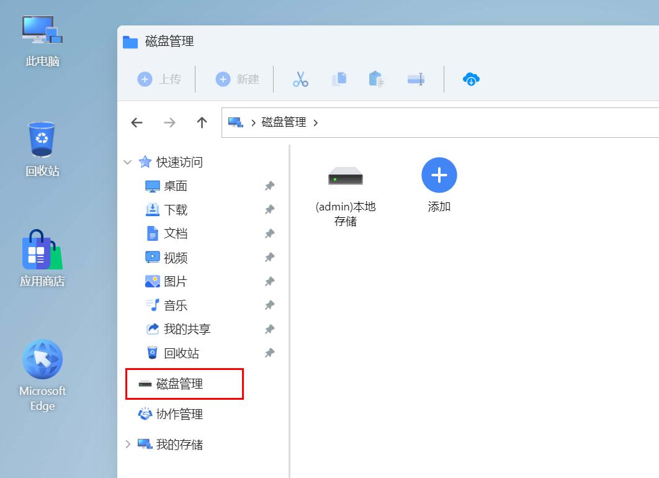The height and width of the screenshot is (478, 659).
Task: Click the 新建 (New) toolbar icon
Action: pyautogui.click(x=236, y=79)
